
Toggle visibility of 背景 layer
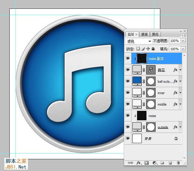(x=128, y=138)
